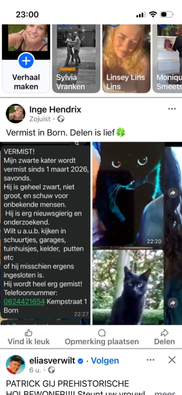Tap the thumbs-up icon above Vind ik leuk
This screenshot has height=395, width=182.
[x=28, y=333]
